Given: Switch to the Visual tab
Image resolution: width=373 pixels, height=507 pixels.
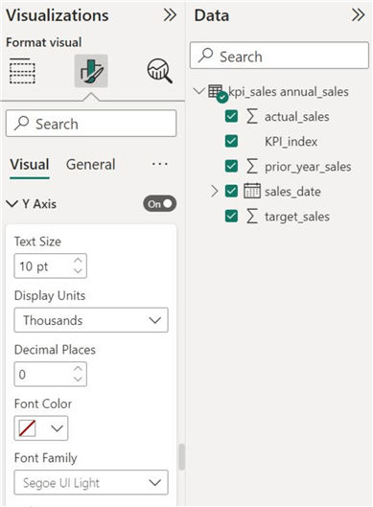Looking at the screenshot, I should pos(30,165).
